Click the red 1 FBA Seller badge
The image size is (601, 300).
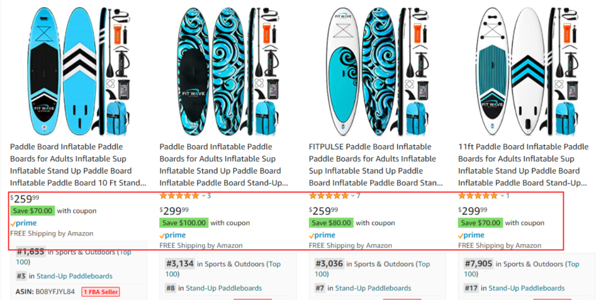click(x=101, y=292)
